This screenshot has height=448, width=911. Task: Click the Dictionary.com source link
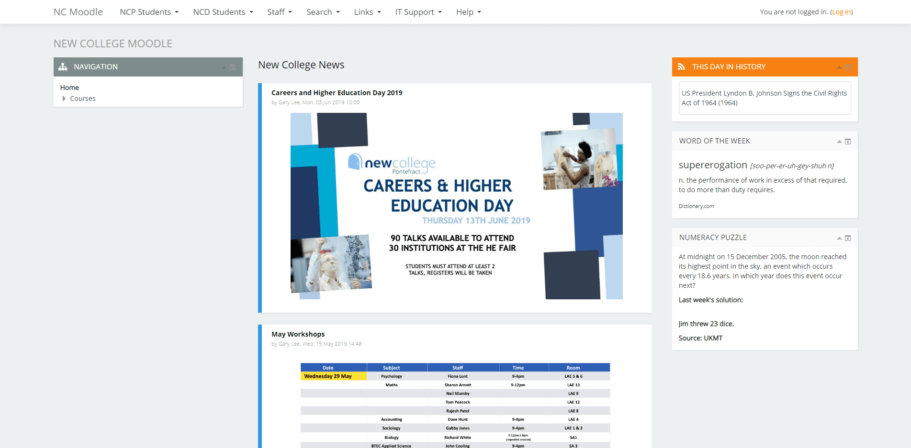pyautogui.click(x=696, y=206)
